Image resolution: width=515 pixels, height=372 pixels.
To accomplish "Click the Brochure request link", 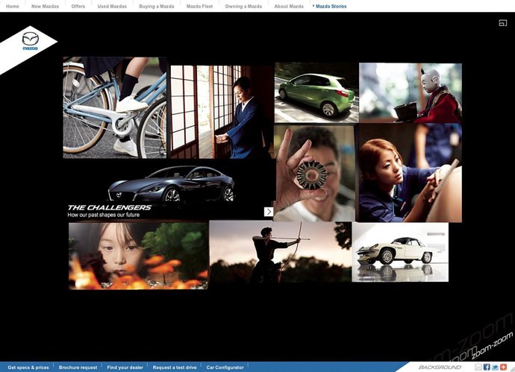I will click(78, 368).
